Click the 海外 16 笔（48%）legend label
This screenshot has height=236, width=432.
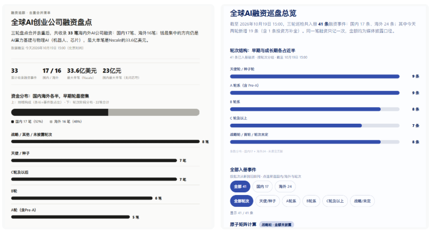68,122
